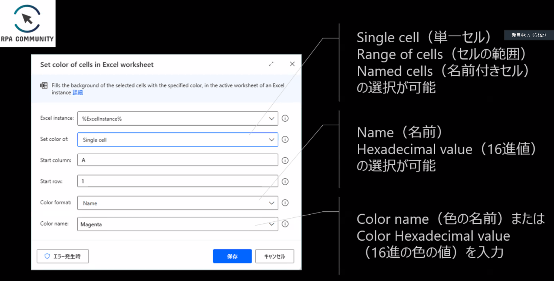Click the キャンセル cancel button
Viewport: 554px width, 281px height.
click(275, 256)
